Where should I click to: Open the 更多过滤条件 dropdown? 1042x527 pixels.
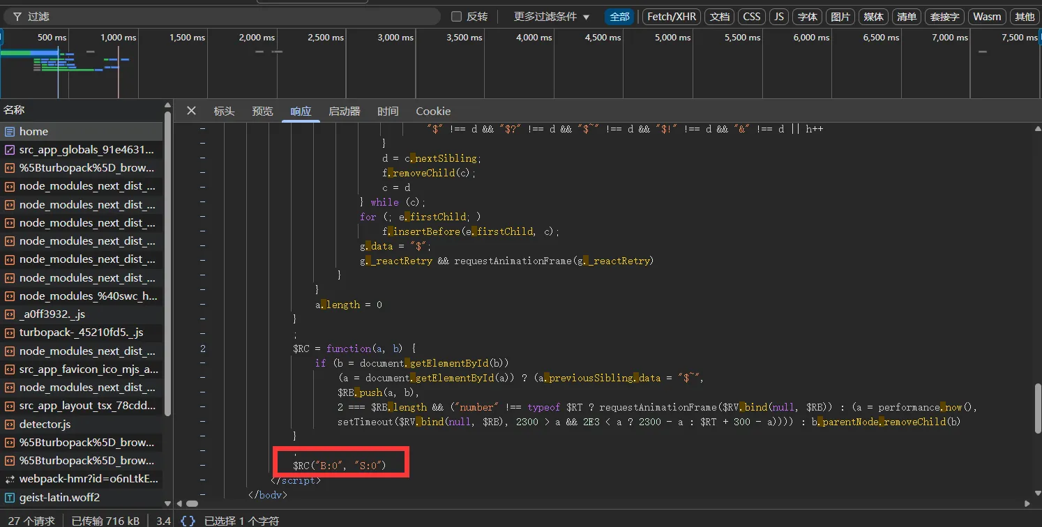point(551,17)
